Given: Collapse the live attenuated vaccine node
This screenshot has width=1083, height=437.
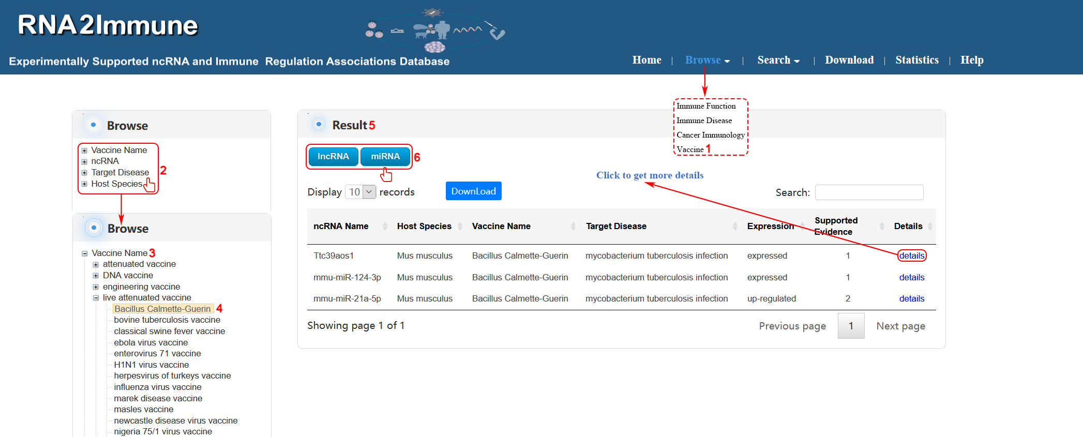Looking at the screenshot, I should point(96,298).
